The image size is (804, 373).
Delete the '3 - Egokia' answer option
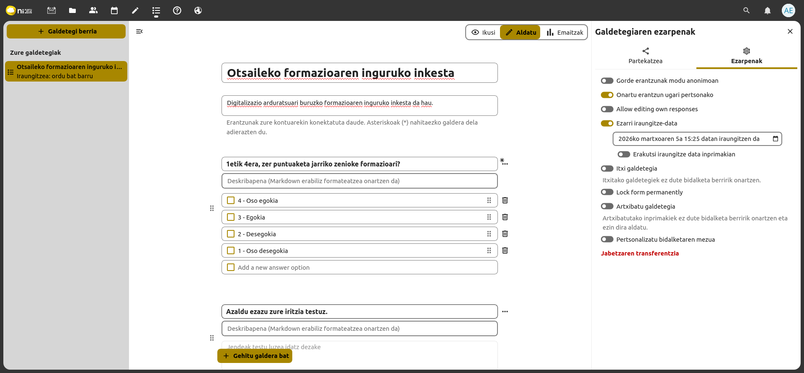(505, 217)
